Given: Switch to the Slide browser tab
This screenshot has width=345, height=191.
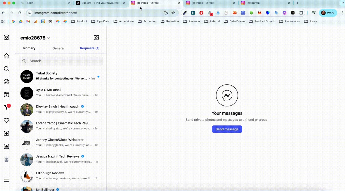Looking at the screenshot, I should (45, 3).
